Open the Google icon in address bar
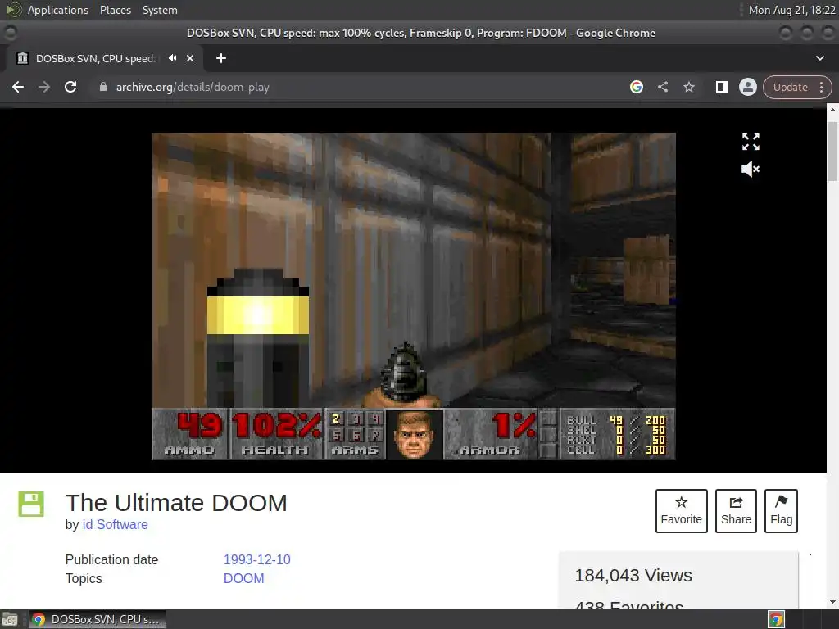 [x=636, y=87]
